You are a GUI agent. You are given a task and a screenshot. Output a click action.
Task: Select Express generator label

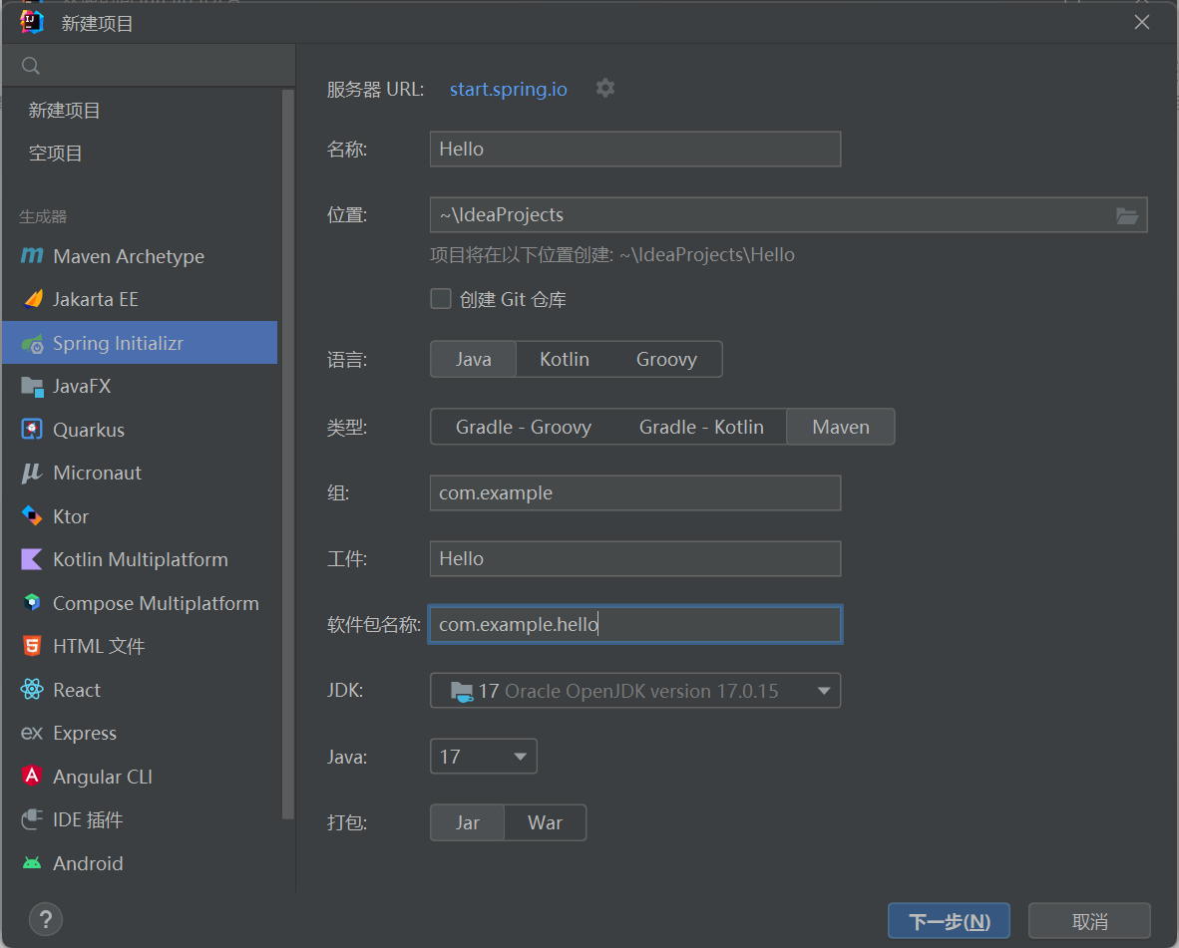pyautogui.click(x=85, y=733)
